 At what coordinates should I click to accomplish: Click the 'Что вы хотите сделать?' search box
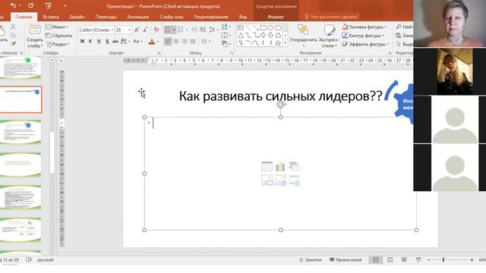pyautogui.click(x=332, y=17)
